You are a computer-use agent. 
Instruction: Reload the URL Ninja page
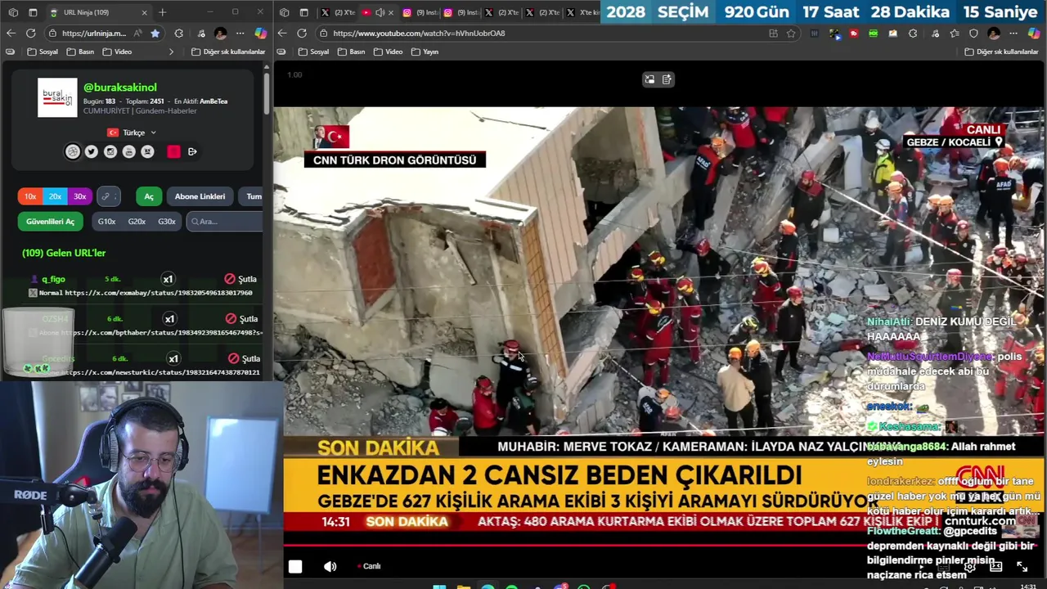31,34
